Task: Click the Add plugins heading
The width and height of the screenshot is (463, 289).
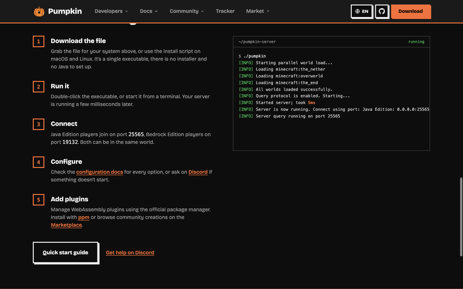Action: (x=69, y=199)
